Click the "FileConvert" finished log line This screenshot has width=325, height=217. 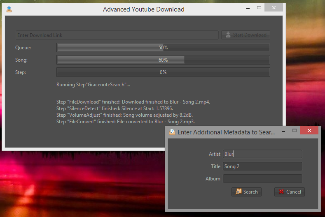(126, 122)
